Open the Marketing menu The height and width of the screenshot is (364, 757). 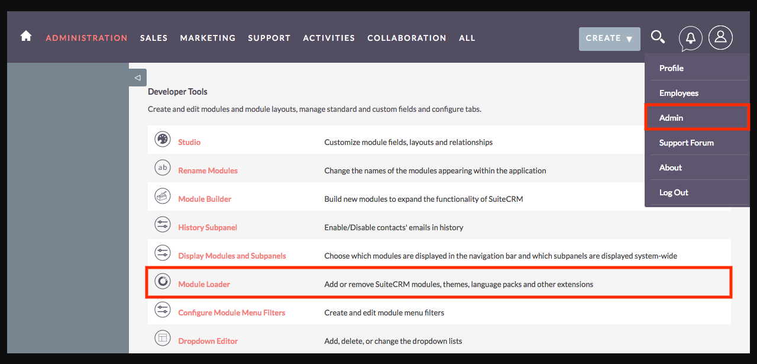click(x=208, y=38)
